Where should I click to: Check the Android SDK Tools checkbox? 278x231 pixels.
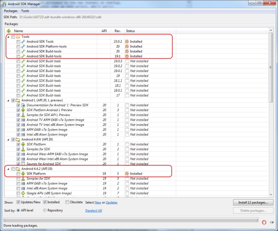pyautogui.click(x=18, y=42)
